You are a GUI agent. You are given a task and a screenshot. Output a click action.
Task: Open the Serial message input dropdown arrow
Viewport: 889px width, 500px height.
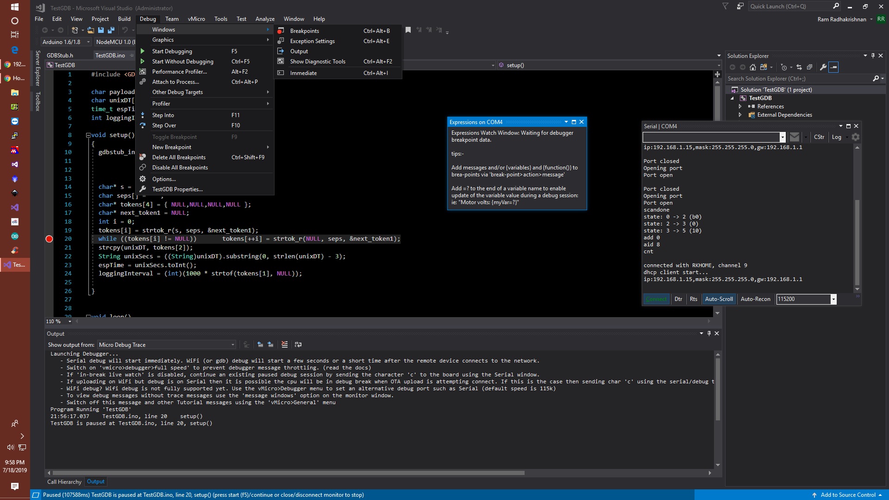[x=783, y=137]
